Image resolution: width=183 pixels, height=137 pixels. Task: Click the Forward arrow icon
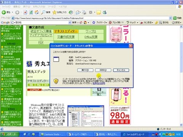pos(17,12)
